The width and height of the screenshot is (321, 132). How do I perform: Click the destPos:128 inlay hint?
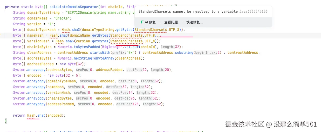[127, 104]
